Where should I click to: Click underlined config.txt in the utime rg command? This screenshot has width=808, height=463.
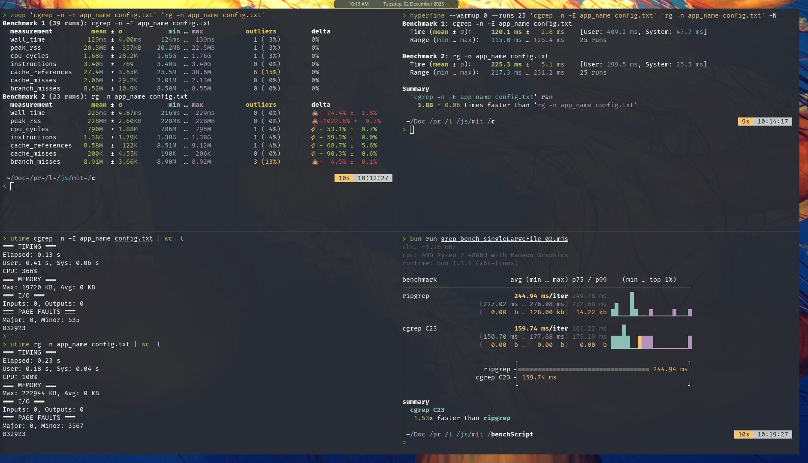pos(110,344)
